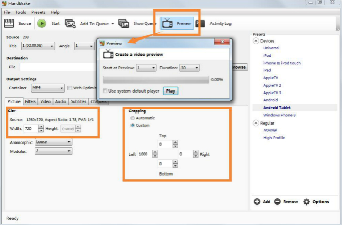Open the File menu
The width and height of the screenshot is (342, 225).
[x=7, y=12]
